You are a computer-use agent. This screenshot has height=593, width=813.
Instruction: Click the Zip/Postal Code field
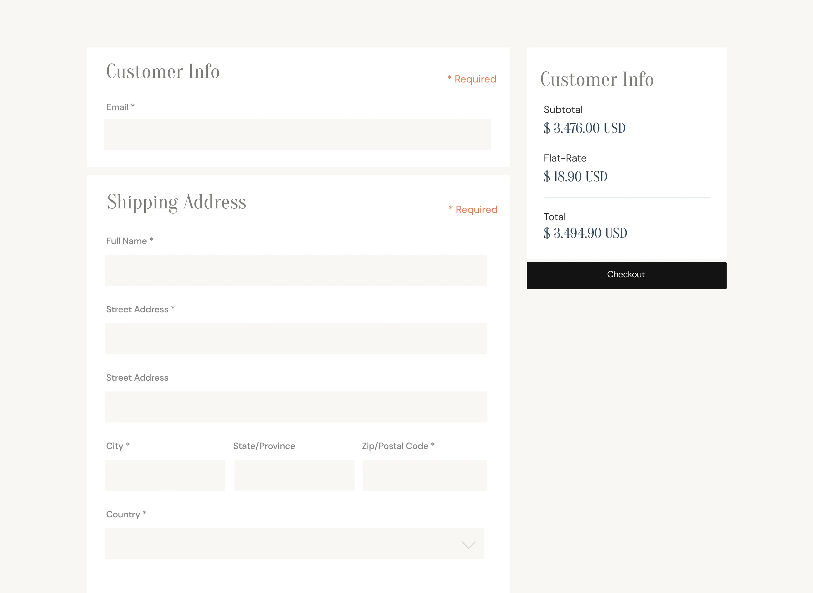pyautogui.click(x=425, y=475)
